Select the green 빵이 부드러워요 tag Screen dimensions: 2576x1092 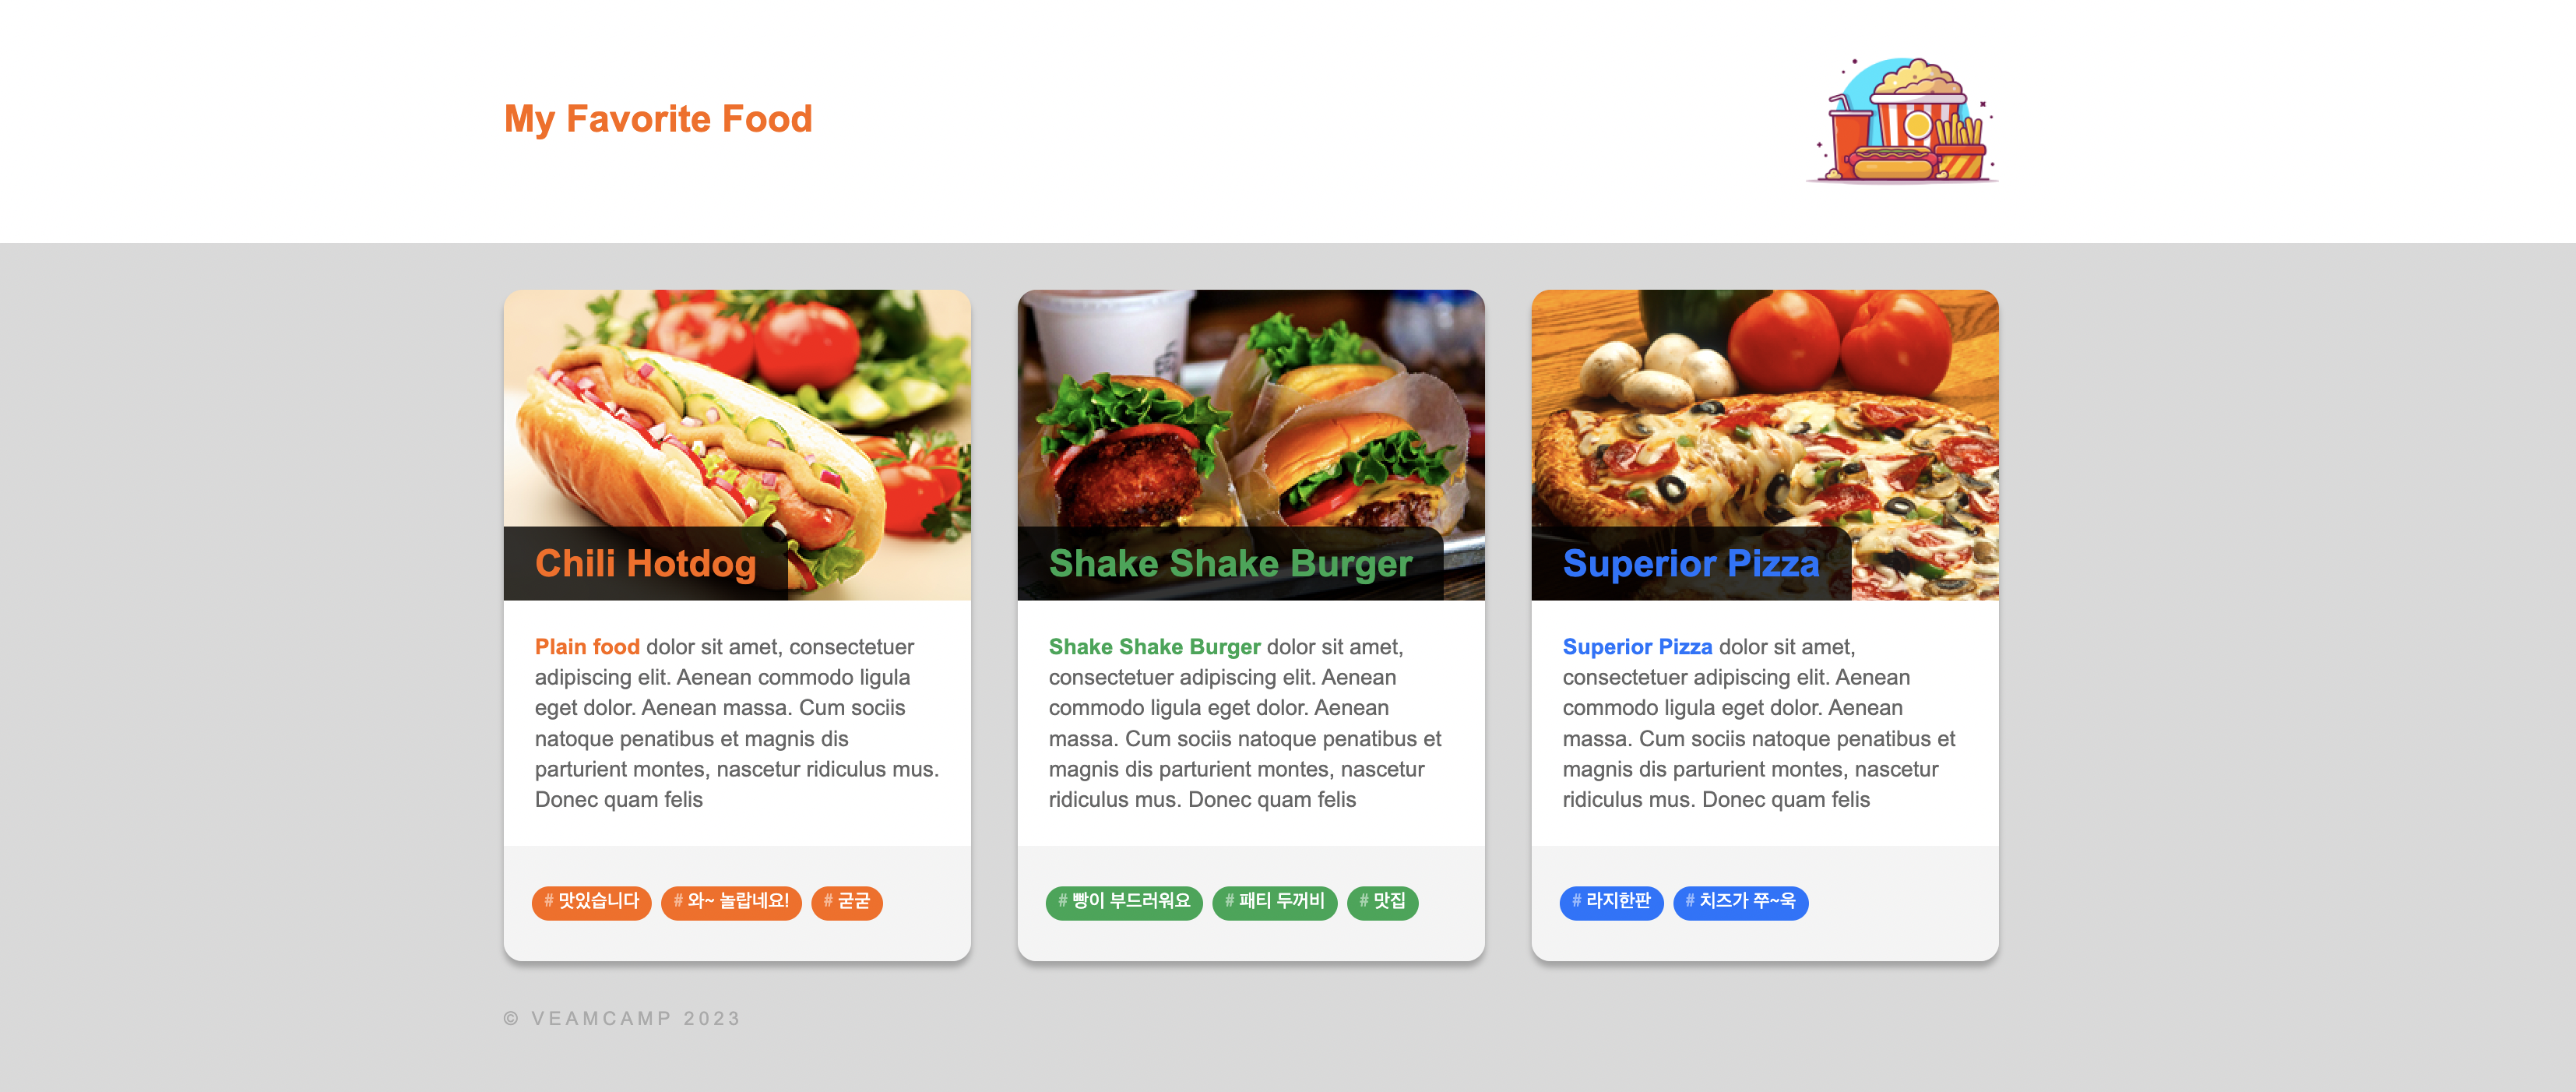pos(1124,902)
